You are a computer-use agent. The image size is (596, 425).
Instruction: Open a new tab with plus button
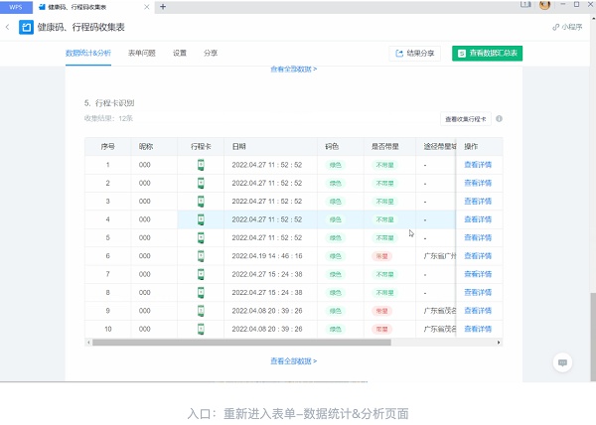pos(163,7)
